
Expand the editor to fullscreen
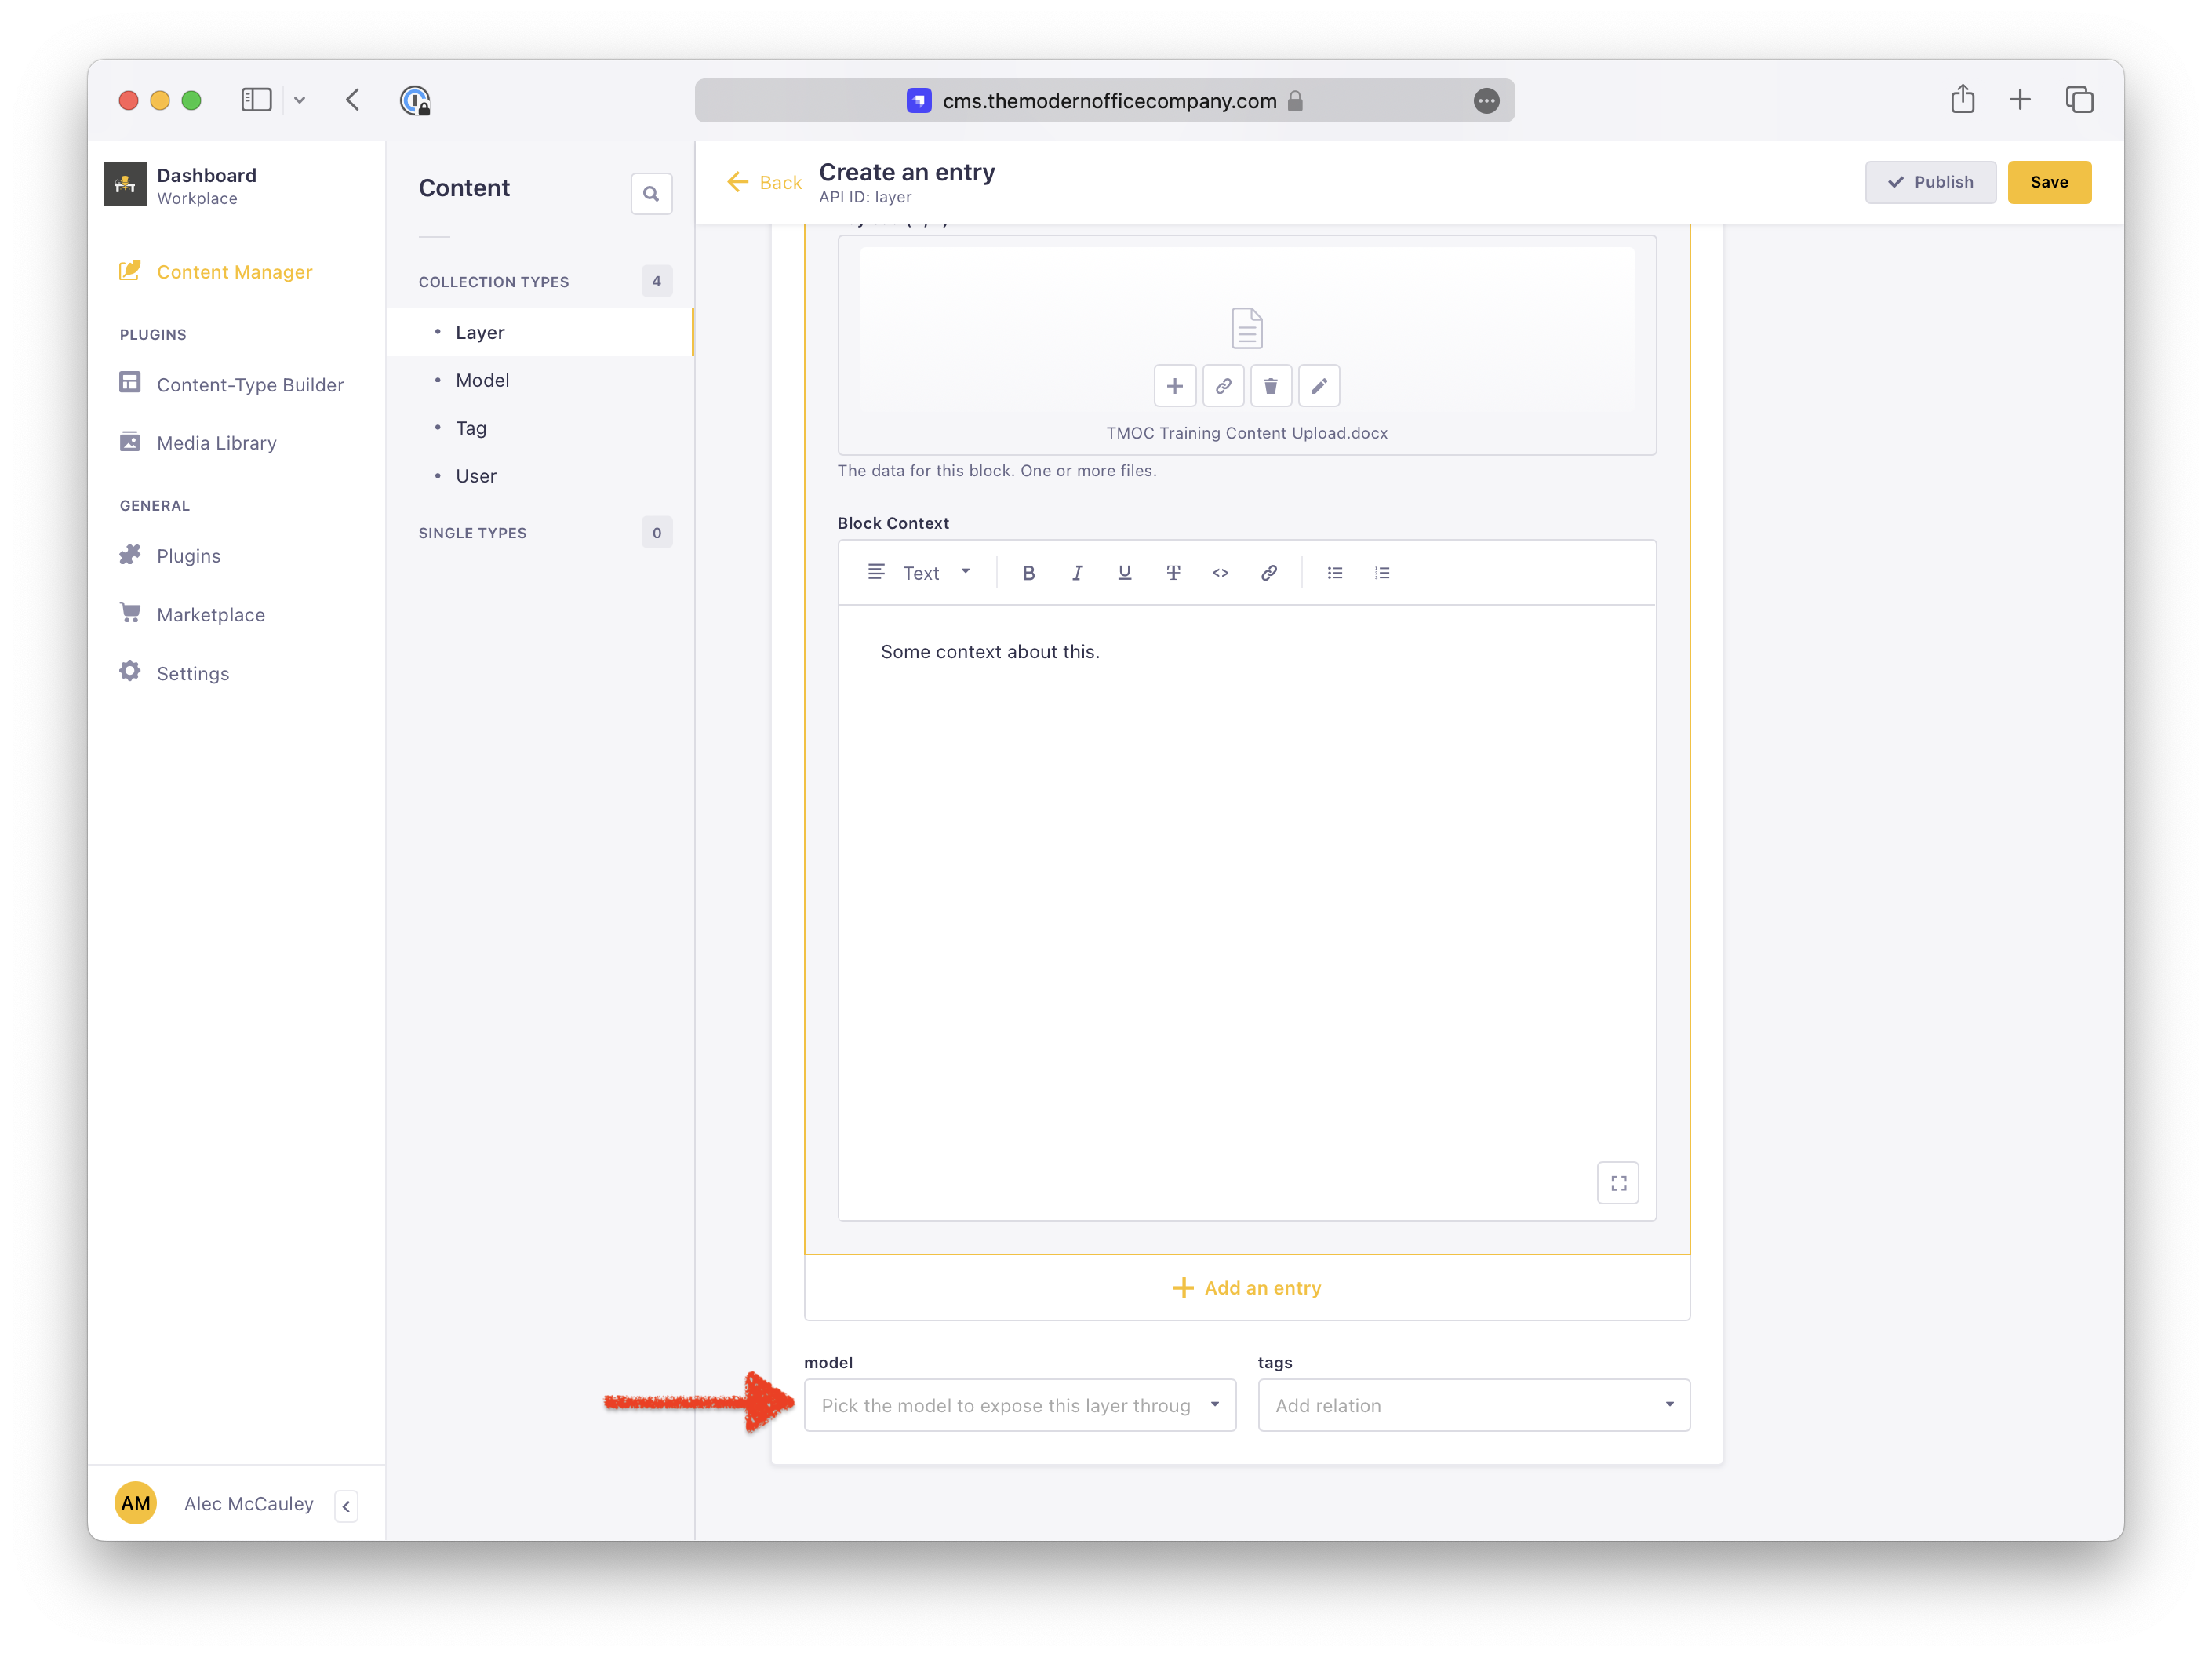pos(1618,1183)
